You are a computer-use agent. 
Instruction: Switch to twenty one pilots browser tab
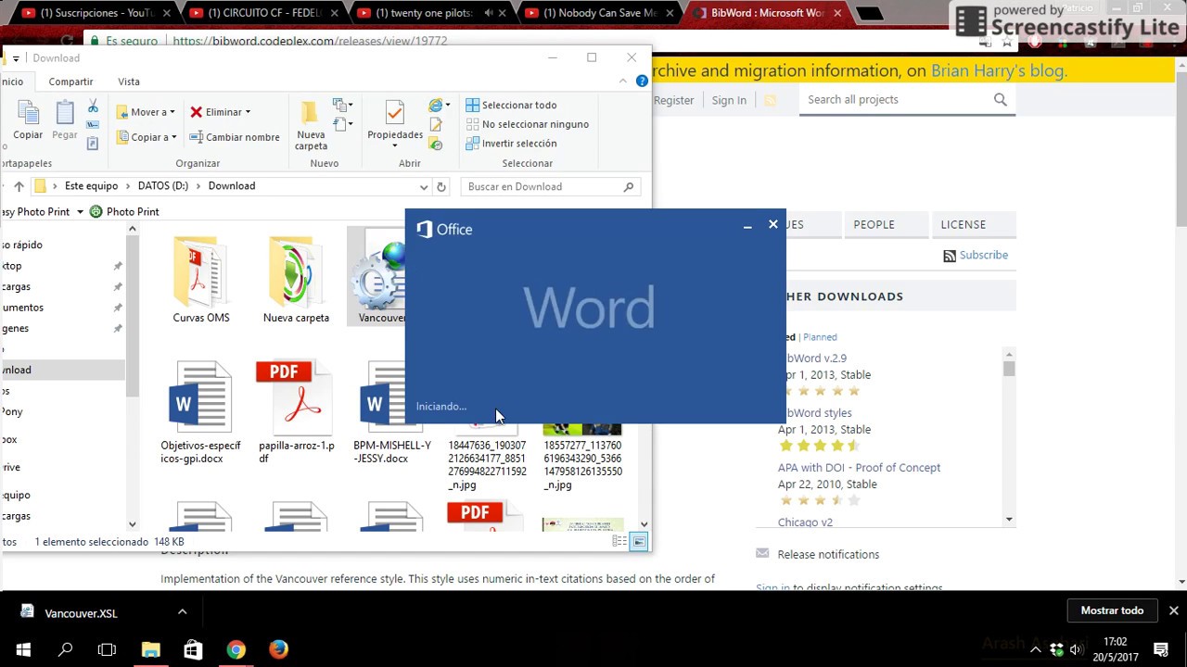click(426, 13)
